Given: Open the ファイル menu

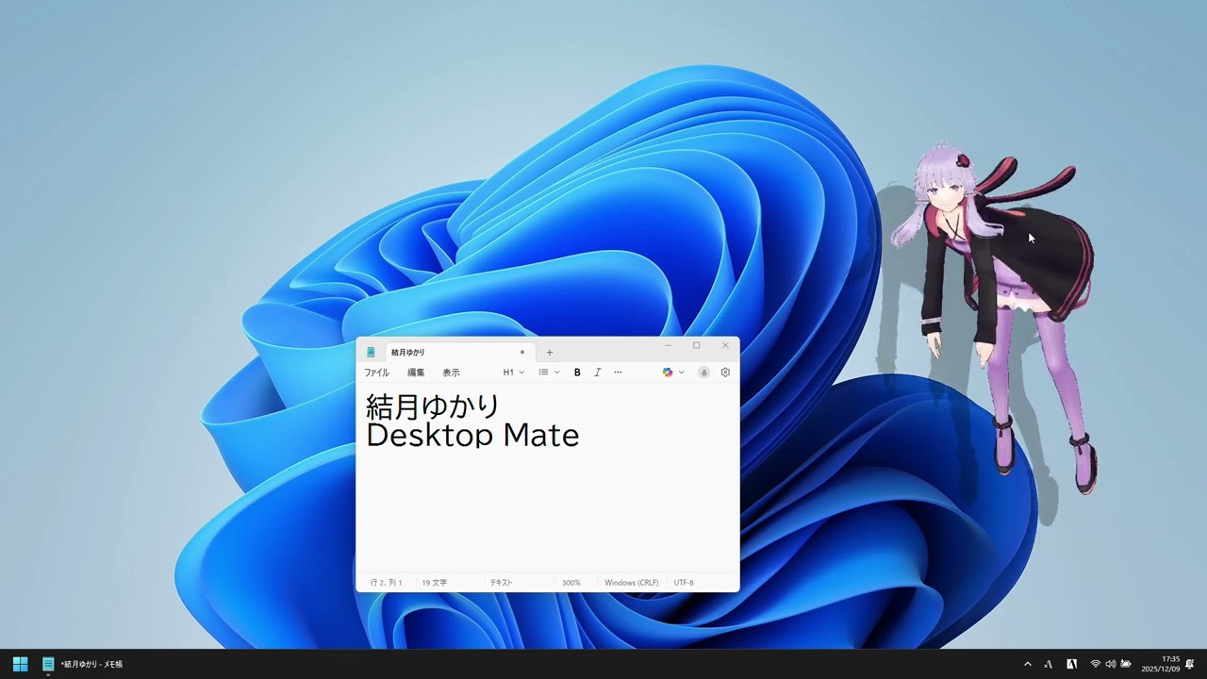Looking at the screenshot, I should tap(376, 373).
